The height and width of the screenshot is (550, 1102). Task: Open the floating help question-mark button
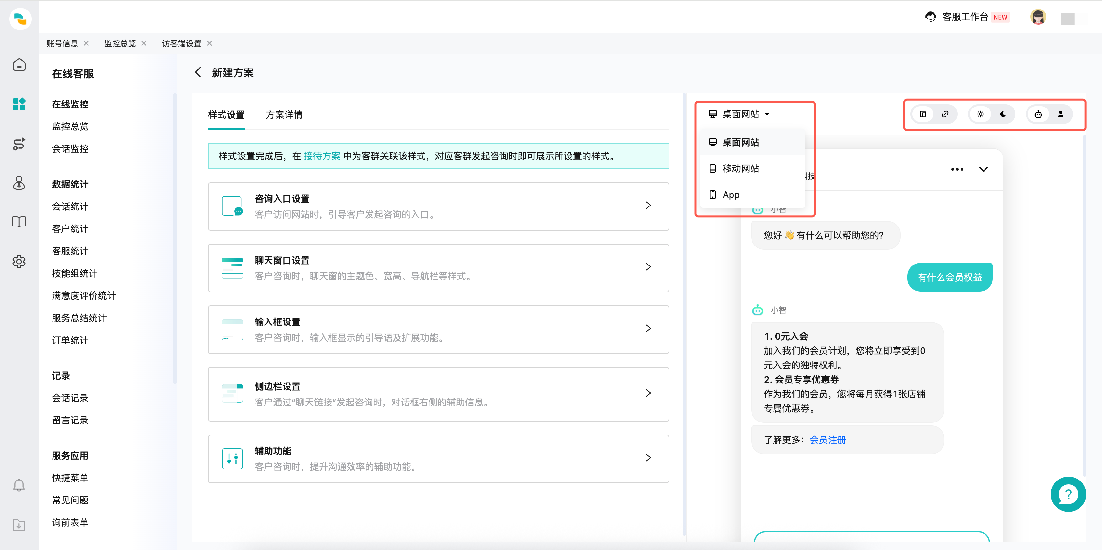point(1068,494)
